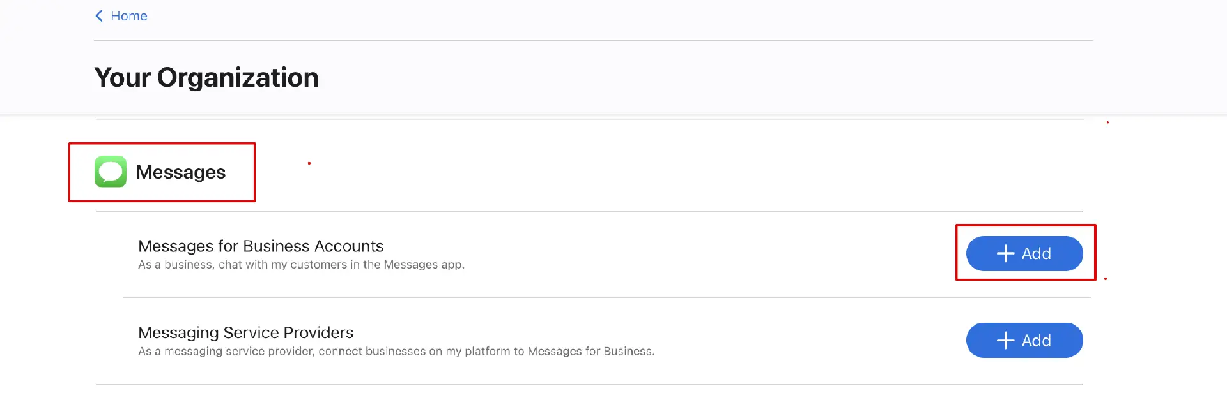Click the Messaging Service Providers title
The height and width of the screenshot is (407, 1227).
(x=245, y=332)
